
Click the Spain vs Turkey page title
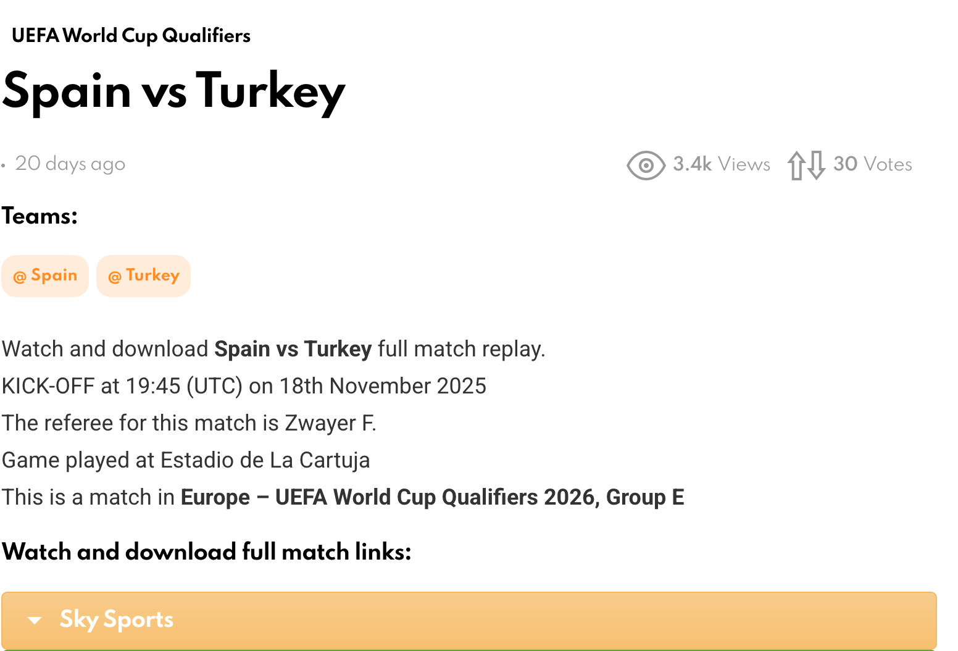pos(173,91)
